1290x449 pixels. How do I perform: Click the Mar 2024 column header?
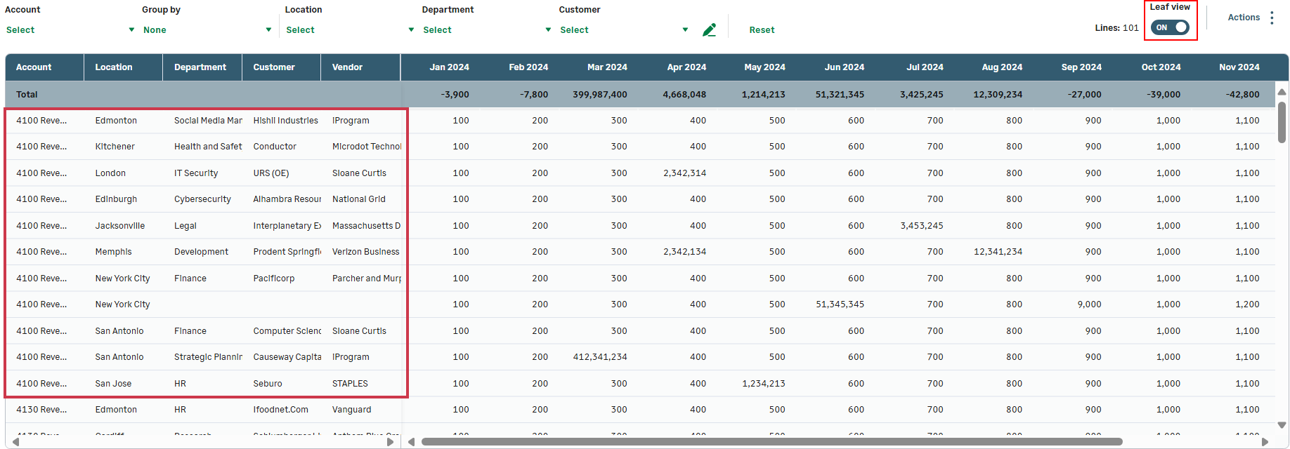[x=607, y=67]
